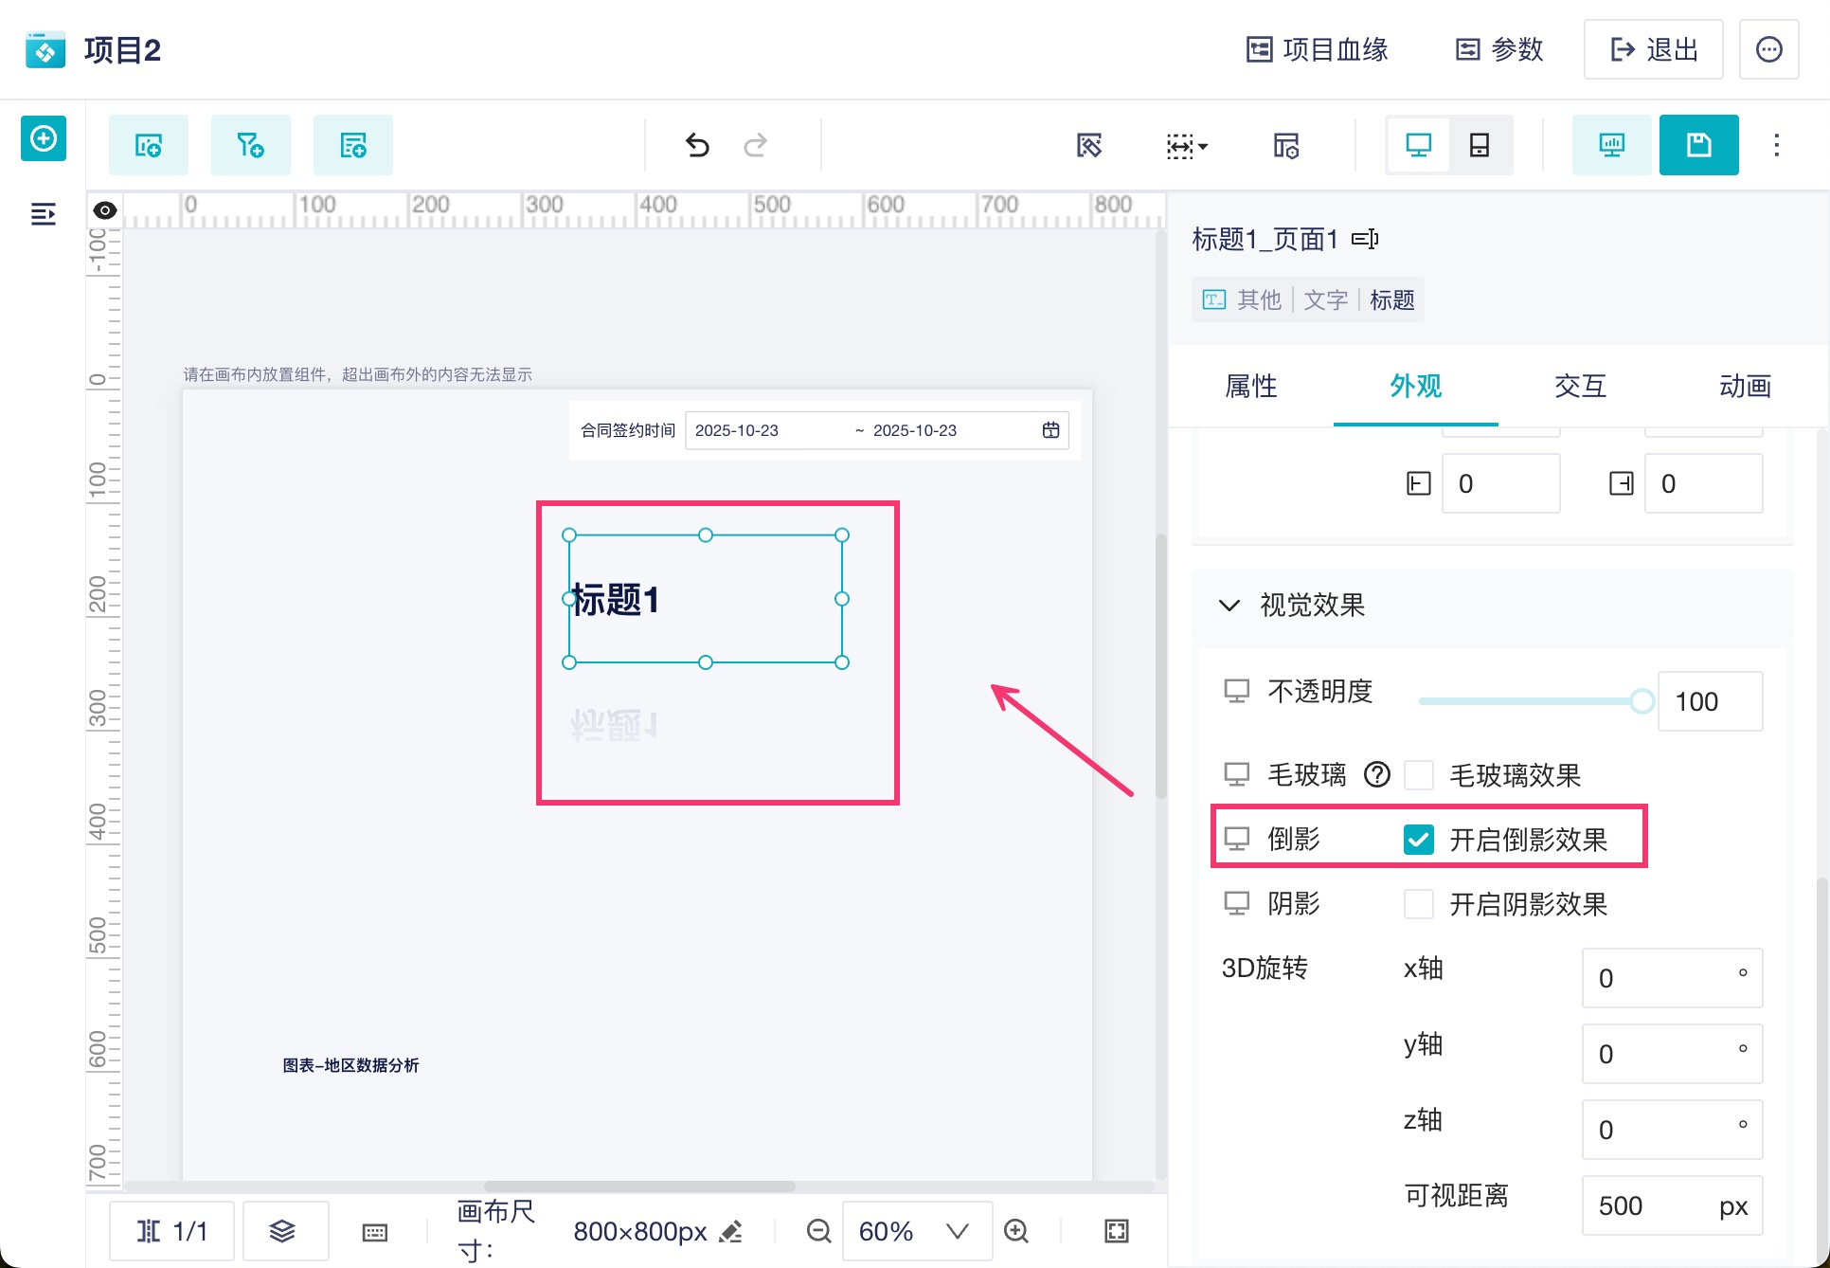Click the save disk icon
The image size is (1830, 1268).
click(x=1698, y=145)
